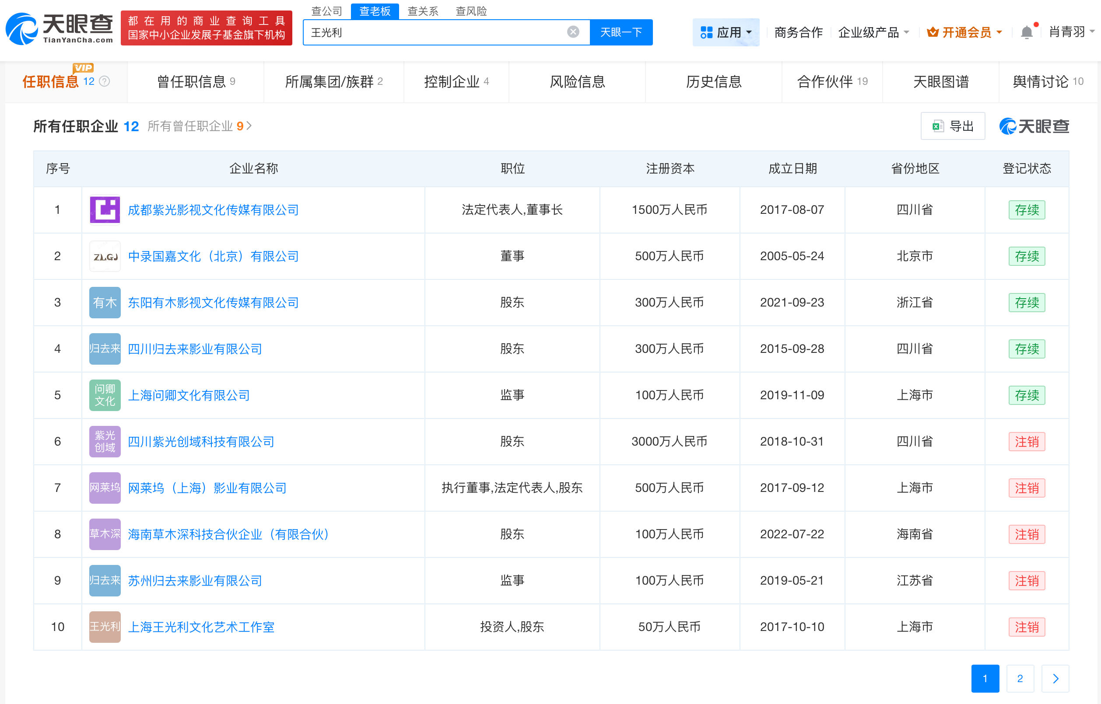Image resolution: width=1101 pixels, height=704 pixels.
Task: Expand 所有曾任职企业 with the chevron
Action: click(x=249, y=126)
